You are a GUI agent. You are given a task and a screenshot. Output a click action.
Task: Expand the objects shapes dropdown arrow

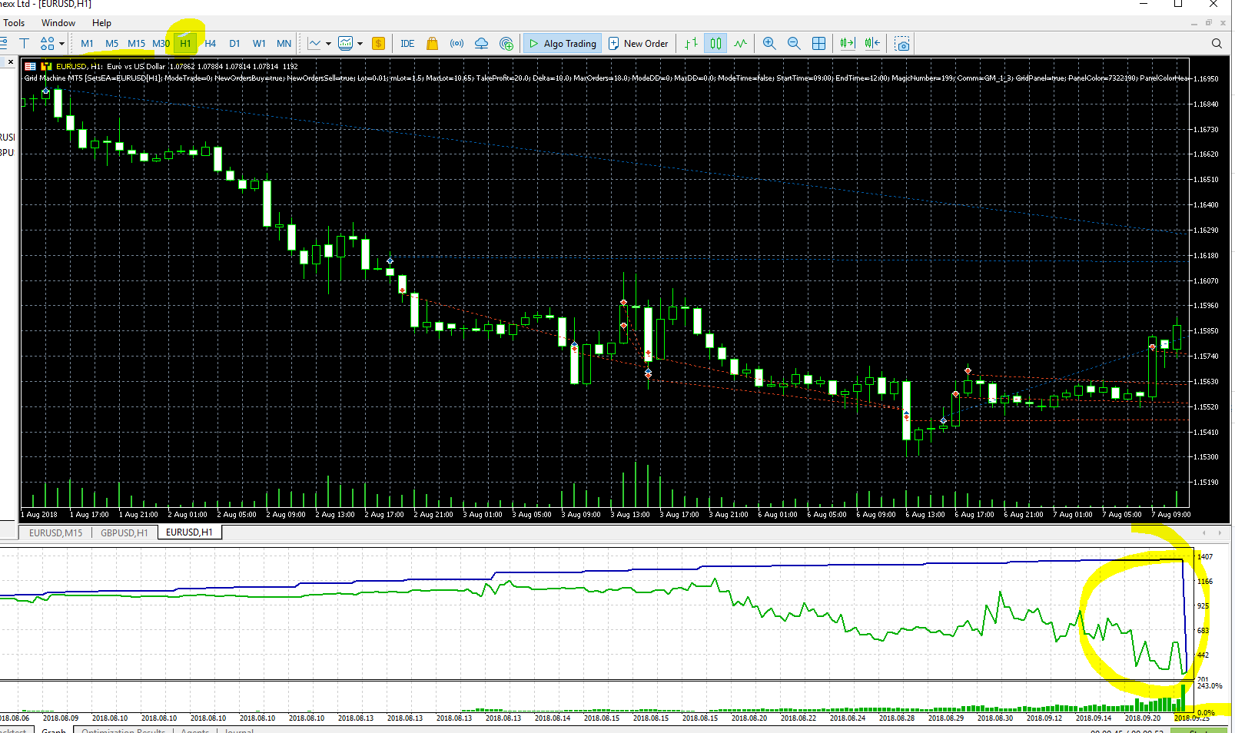(x=62, y=44)
